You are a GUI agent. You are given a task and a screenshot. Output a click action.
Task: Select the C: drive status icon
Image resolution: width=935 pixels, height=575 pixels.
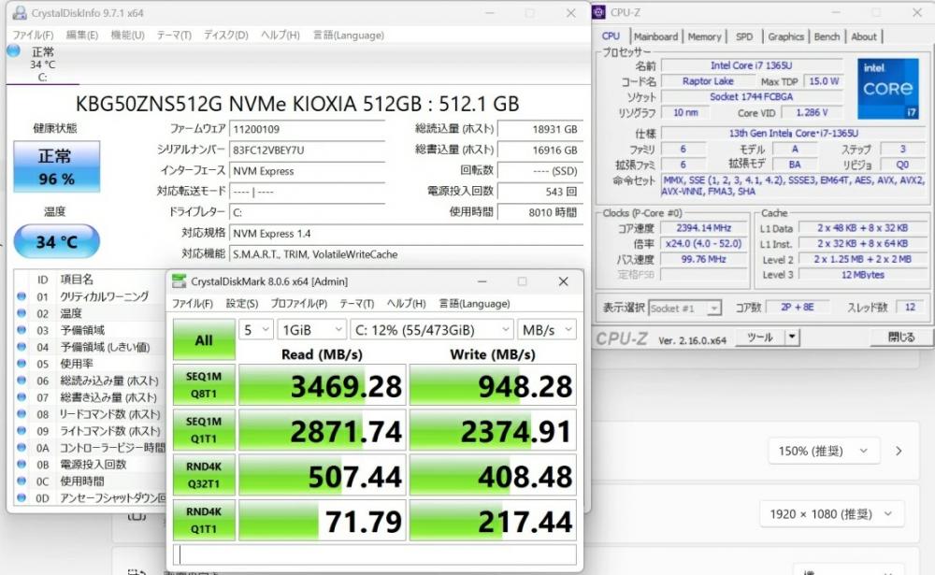tap(14, 51)
